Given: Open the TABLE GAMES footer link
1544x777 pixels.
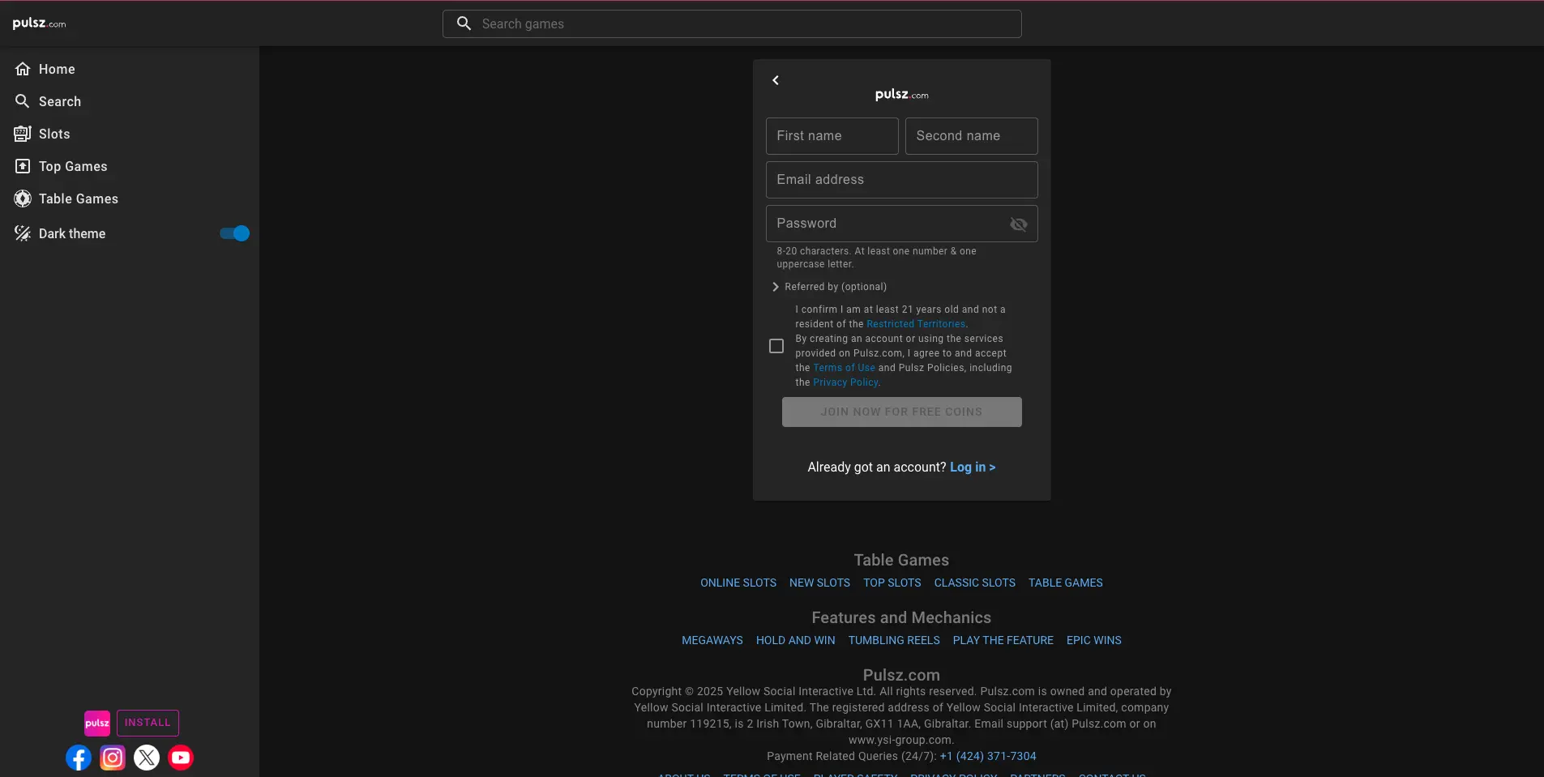Looking at the screenshot, I should click(x=1065, y=583).
